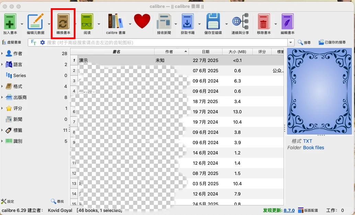Open the dropdown arrow beside 编辑元数据

(49, 24)
